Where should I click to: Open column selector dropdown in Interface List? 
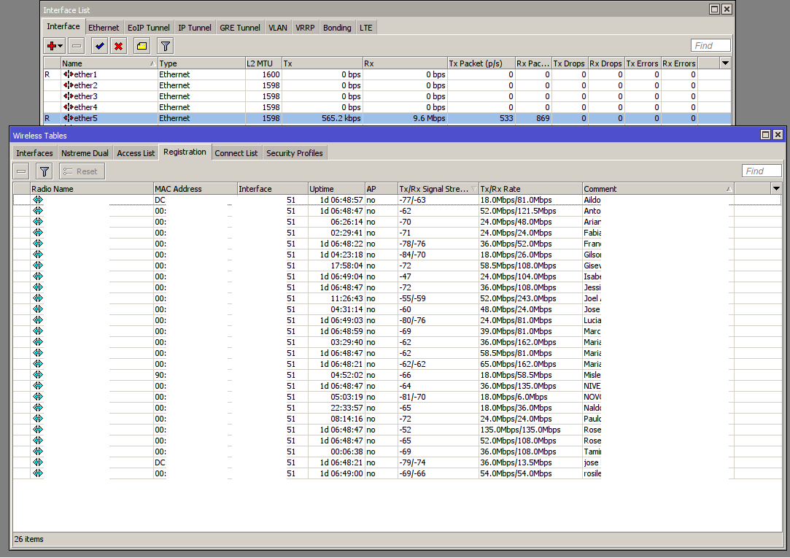(x=725, y=63)
